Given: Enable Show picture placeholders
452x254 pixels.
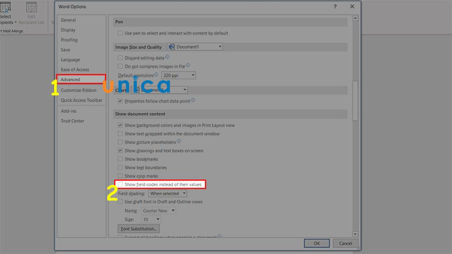Looking at the screenshot, I should pos(120,142).
